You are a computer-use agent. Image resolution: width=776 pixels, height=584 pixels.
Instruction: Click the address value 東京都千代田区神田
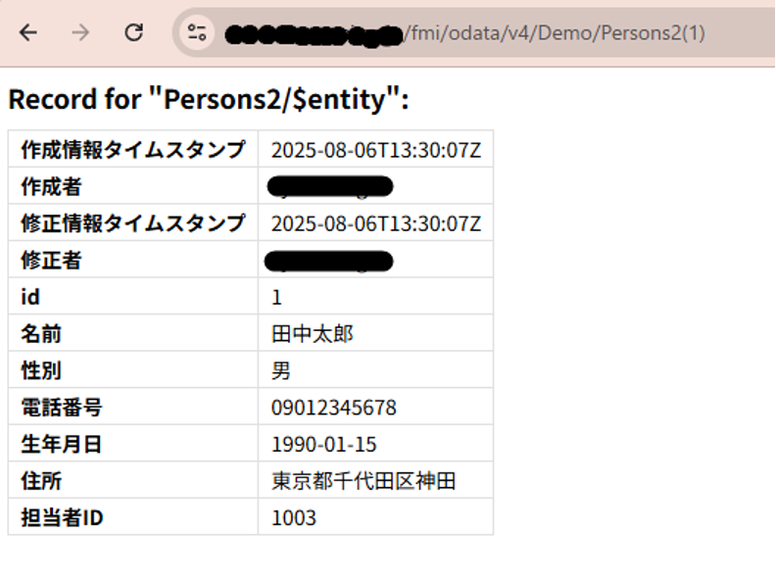[x=363, y=481]
